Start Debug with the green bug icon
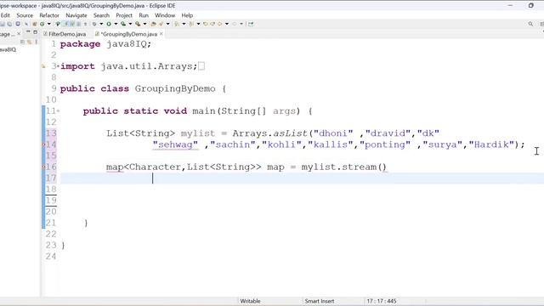This screenshot has width=544, height=306. [x=94, y=24]
